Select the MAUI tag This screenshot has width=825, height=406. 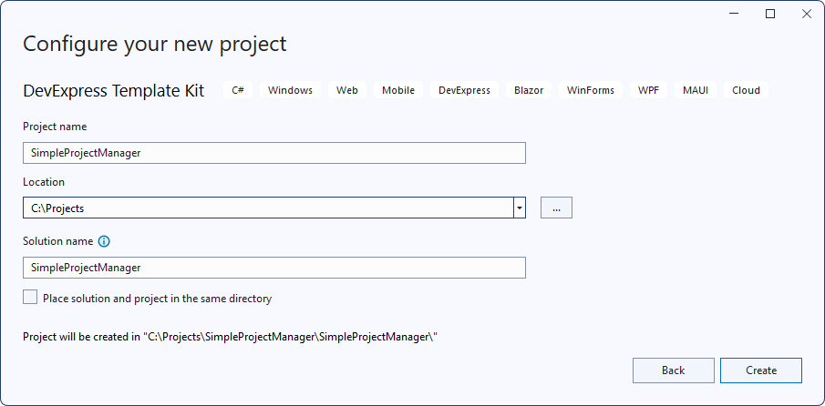[696, 90]
